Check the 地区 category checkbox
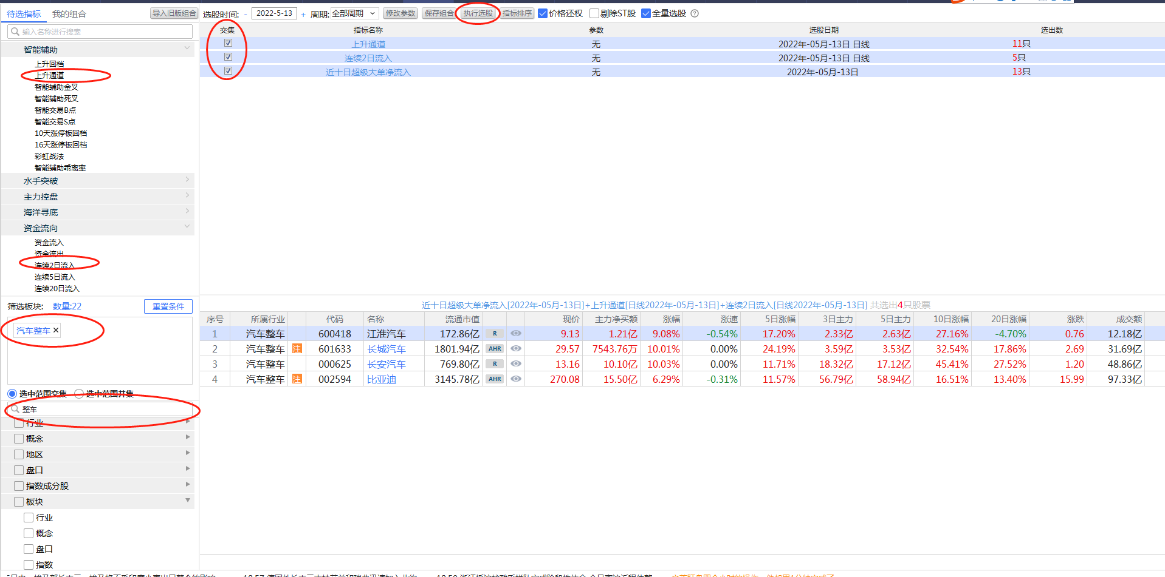Image resolution: width=1165 pixels, height=577 pixels. coord(19,454)
